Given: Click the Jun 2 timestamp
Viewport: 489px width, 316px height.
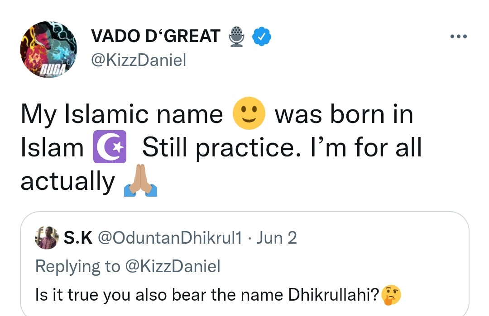Looking at the screenshot, I should [x=277, y=238].
